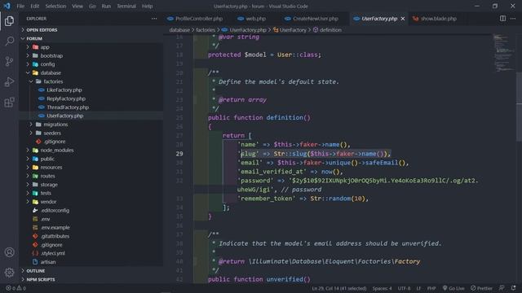Click the PHP language mode indicator
Image resolution: width=522 pixels, height=293 pixels.
click(431, 288)
